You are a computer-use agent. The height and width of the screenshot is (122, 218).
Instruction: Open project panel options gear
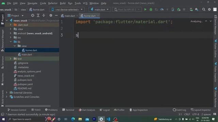tap(51, 16)
